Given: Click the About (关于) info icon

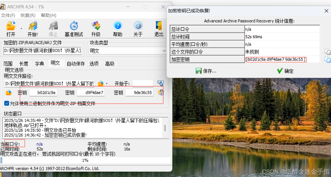Looking at the screenshot, I should 138,29.
